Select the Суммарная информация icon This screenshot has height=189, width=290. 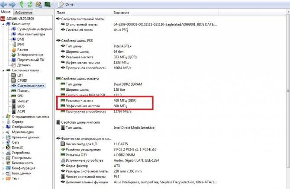(x=13, y=29)
